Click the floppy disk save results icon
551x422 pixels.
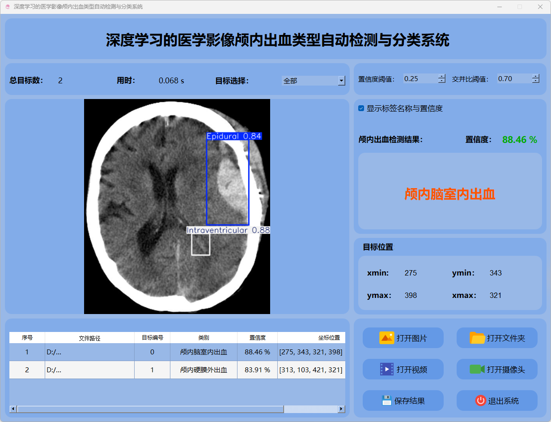386,400
